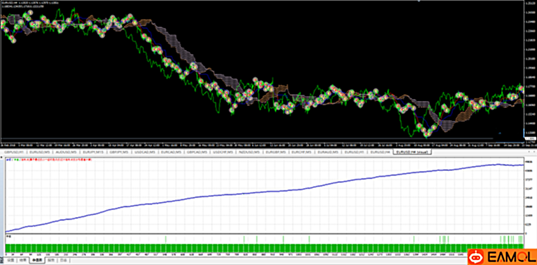
Task: Switch to the 结果 results tab
Action: pos(22,260)
